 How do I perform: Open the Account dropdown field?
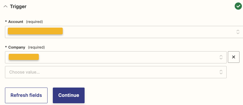click(x=124, y=32)
